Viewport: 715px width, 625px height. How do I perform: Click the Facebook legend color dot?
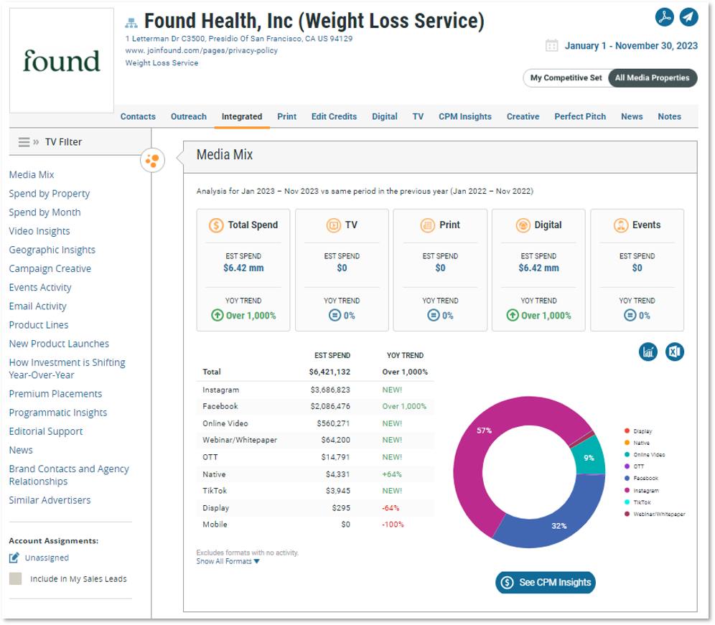pyautogui.click(x=627, y=478)
